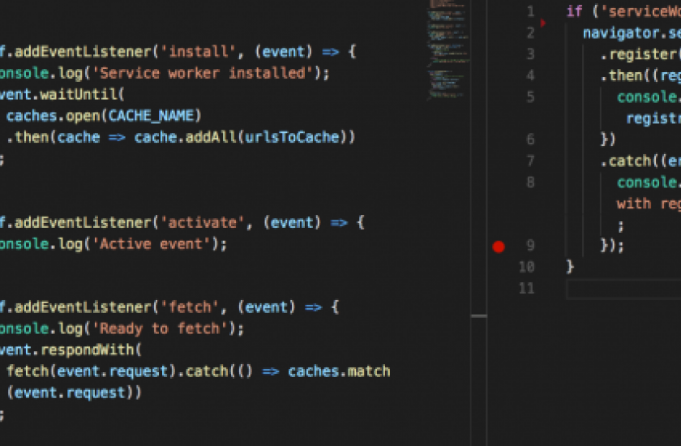Click .then on line 4 of right editor
The height and width of the screenshot is (446, 681).
click(x=621, y=75)
